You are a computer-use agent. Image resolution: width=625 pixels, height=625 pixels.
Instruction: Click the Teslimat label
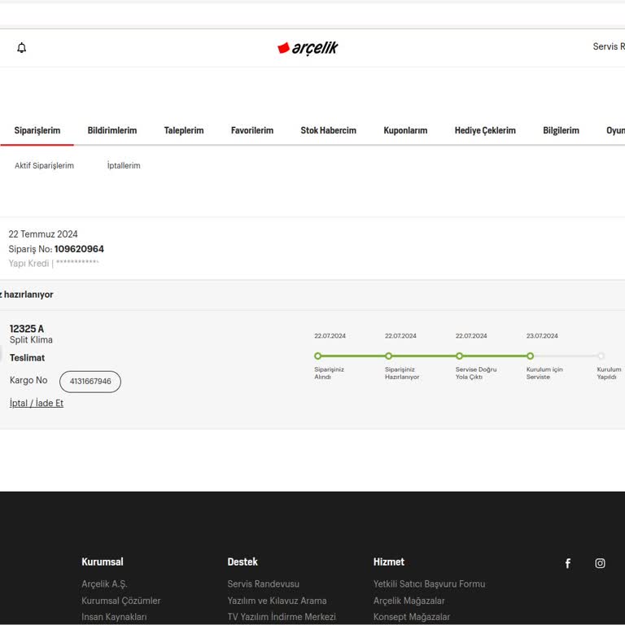(27, 357)
